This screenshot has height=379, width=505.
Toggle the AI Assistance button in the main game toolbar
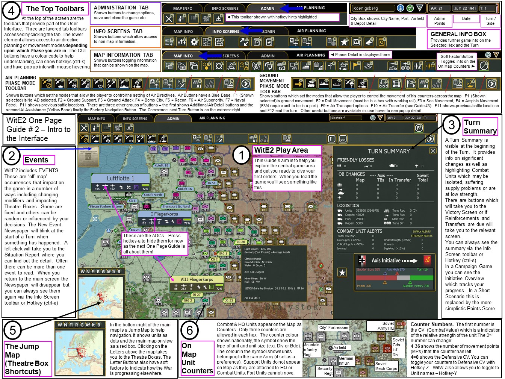tap(252, 139)
